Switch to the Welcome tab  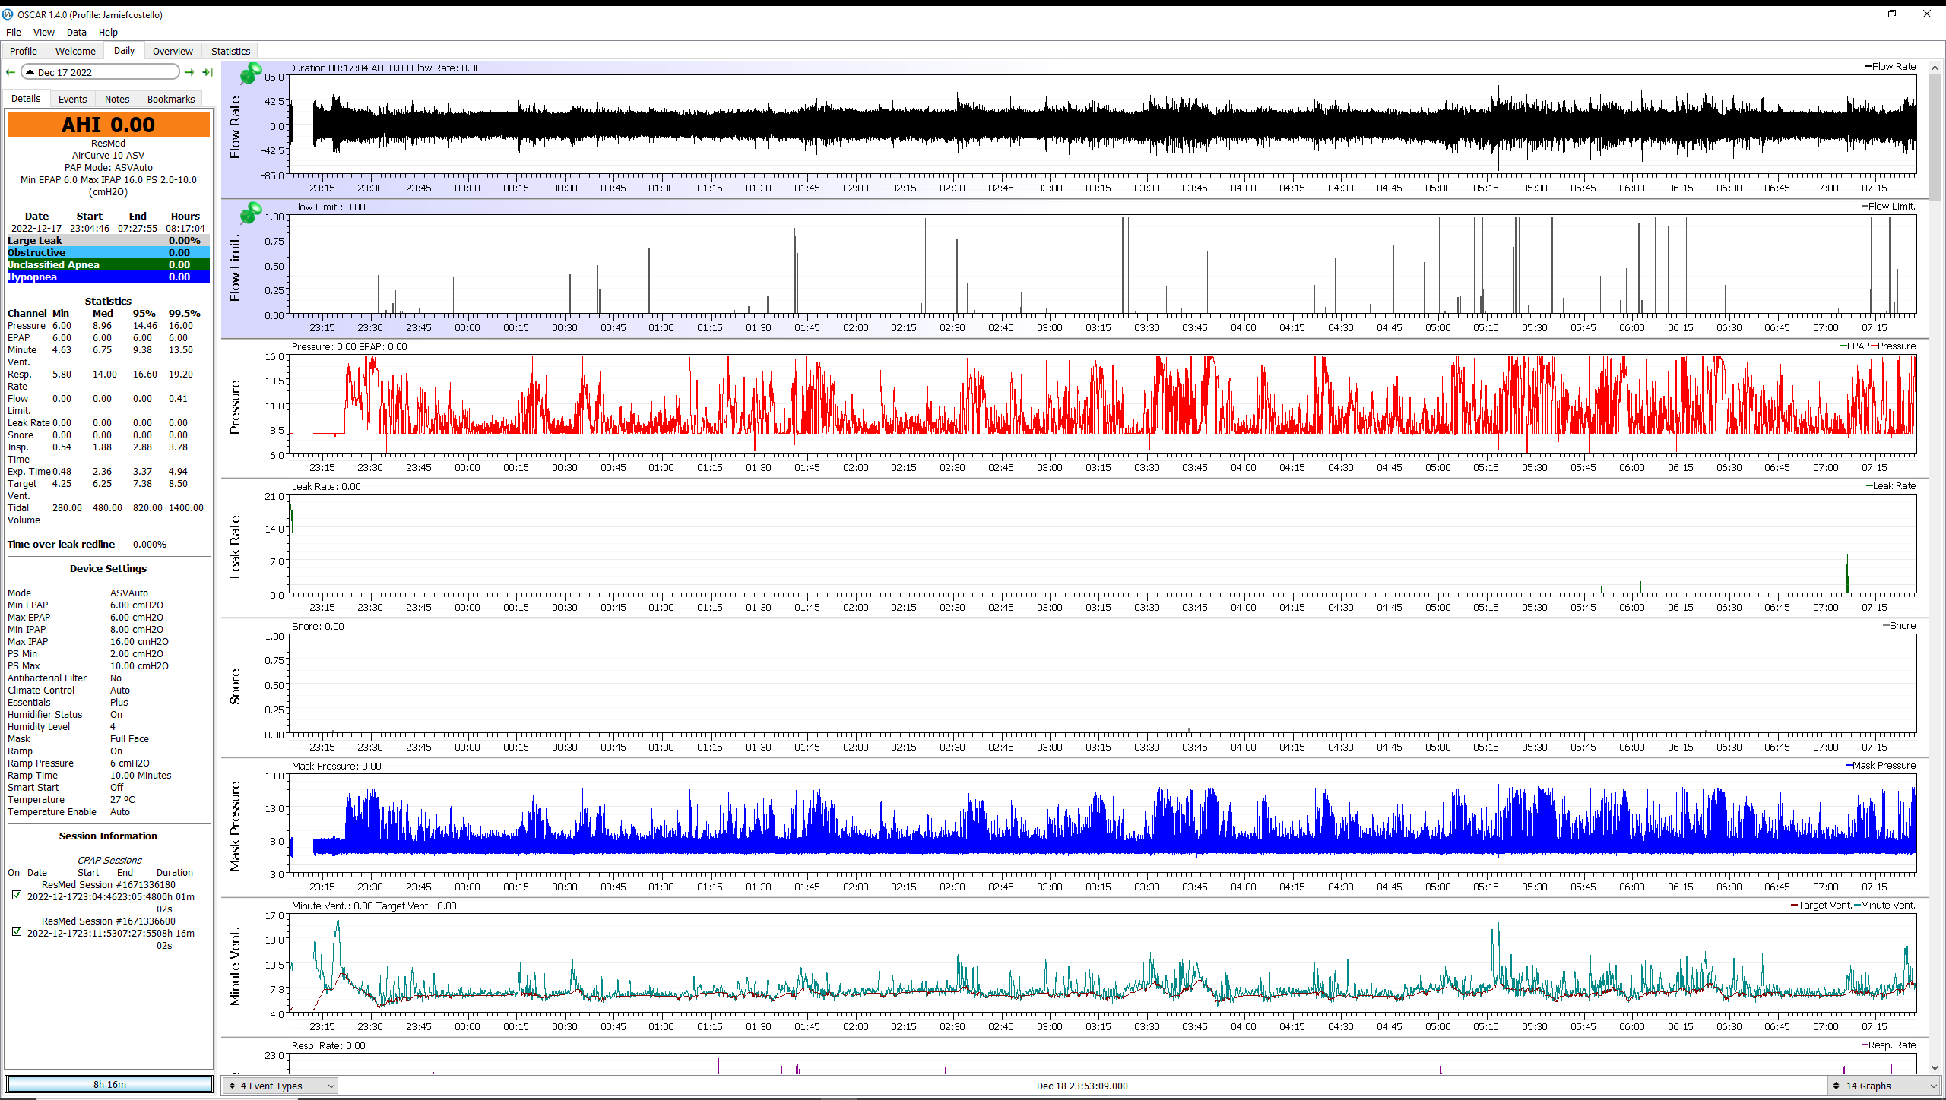75,51
